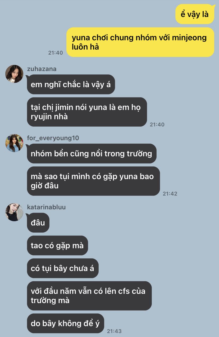Tap message "do bây không để ý"

[65, 323]
